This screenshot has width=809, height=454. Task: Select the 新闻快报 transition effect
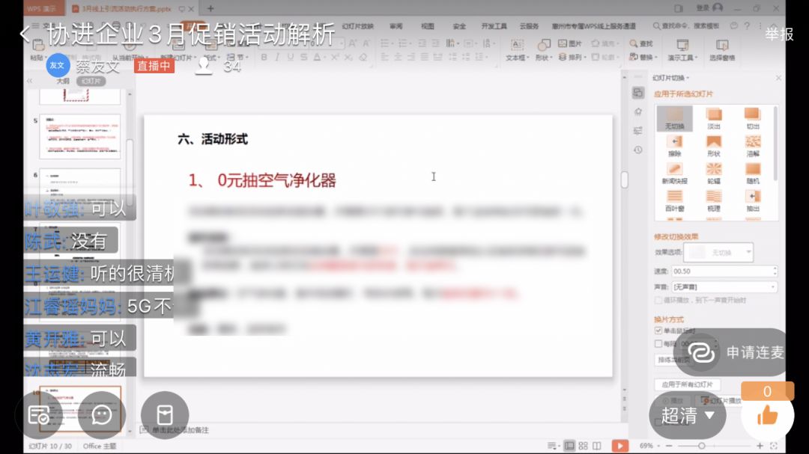pyautogui.click(x=674, y=174)
